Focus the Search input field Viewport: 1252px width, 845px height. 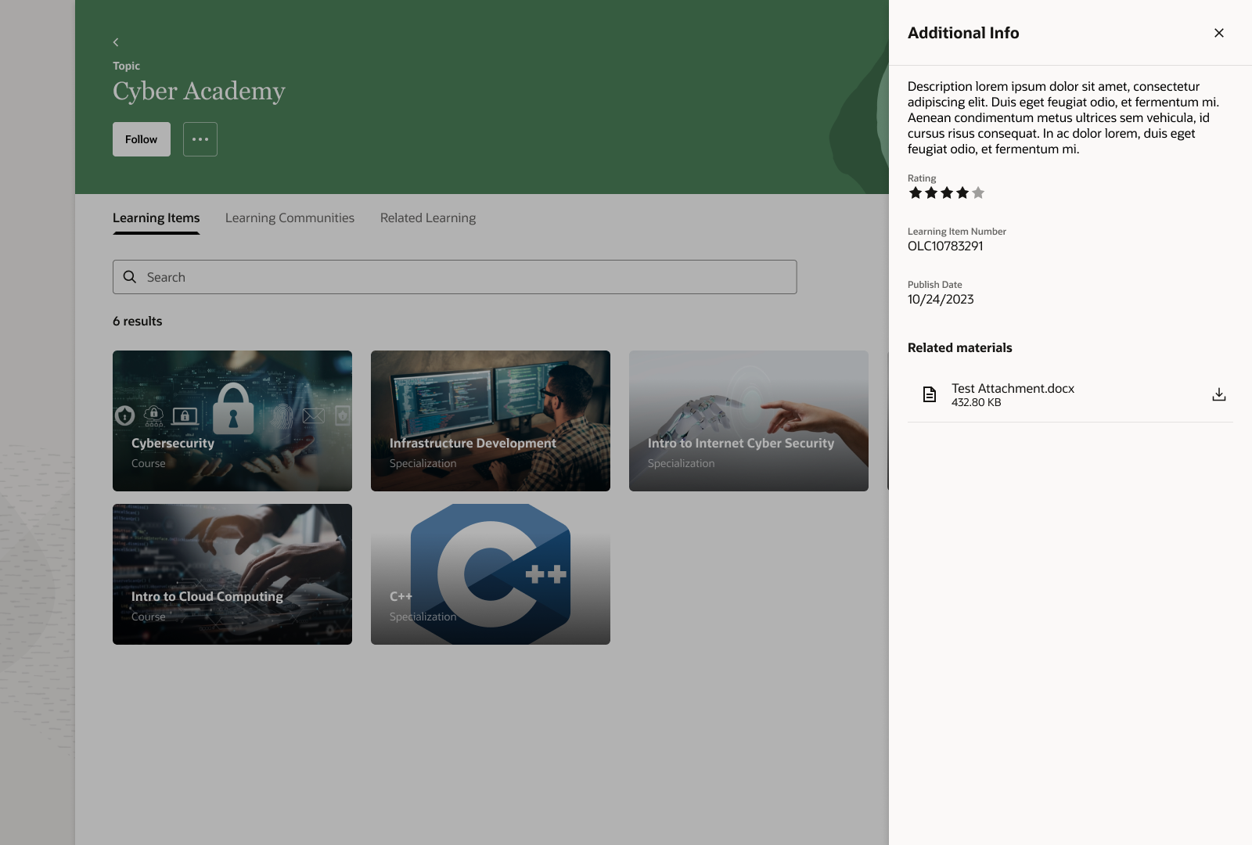(455, 277)
